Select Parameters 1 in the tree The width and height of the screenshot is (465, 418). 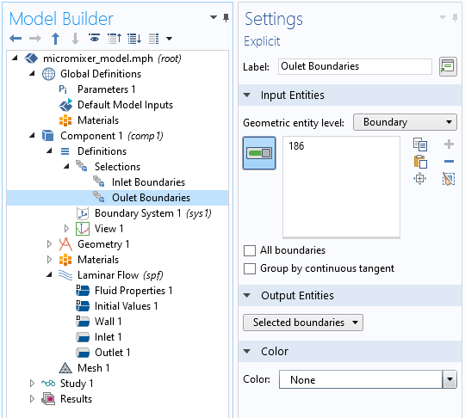(x=106, y=89)
